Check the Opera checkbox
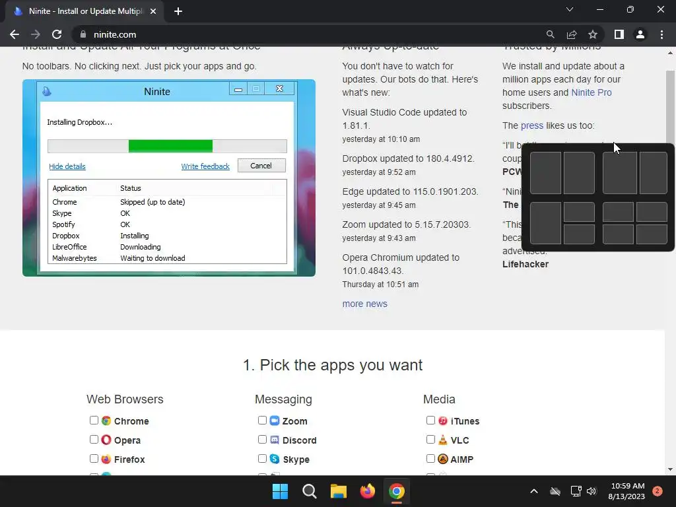Viewport: 676px width, 507px height. 94,439
